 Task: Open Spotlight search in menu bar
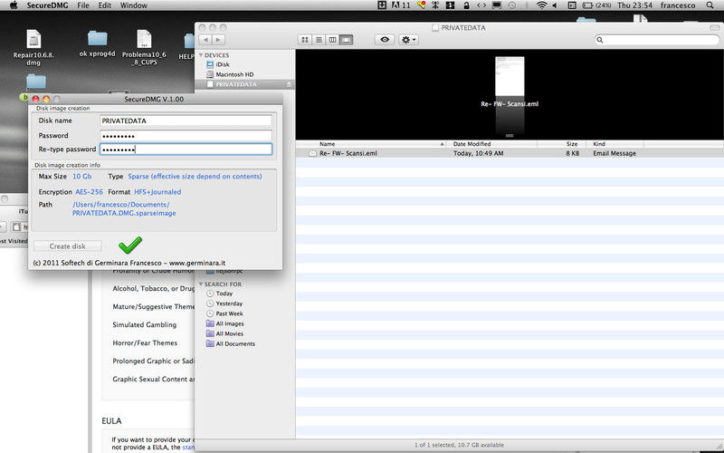click(710, 5)
